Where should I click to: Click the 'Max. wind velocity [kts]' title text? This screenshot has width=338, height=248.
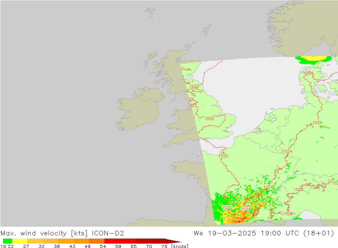(44, 233)
